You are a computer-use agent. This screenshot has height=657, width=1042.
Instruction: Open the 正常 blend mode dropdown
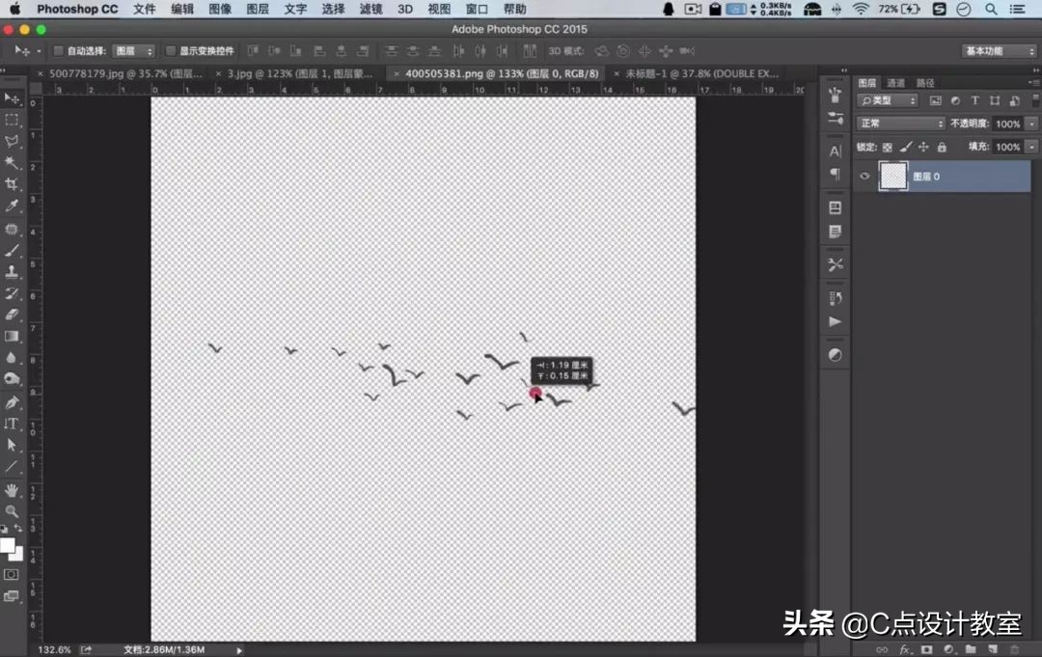(900, 123)
